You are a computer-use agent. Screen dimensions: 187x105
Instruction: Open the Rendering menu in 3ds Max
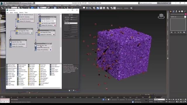tap(58, 5)
